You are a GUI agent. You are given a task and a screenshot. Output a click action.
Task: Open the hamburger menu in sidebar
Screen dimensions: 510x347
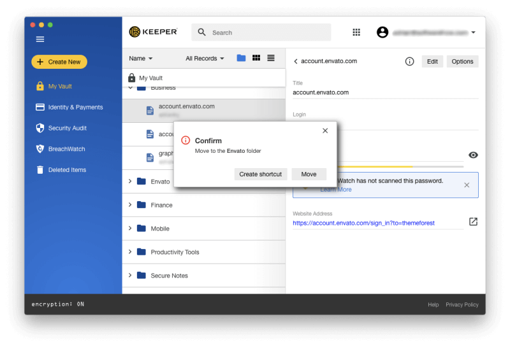point(40,39)
